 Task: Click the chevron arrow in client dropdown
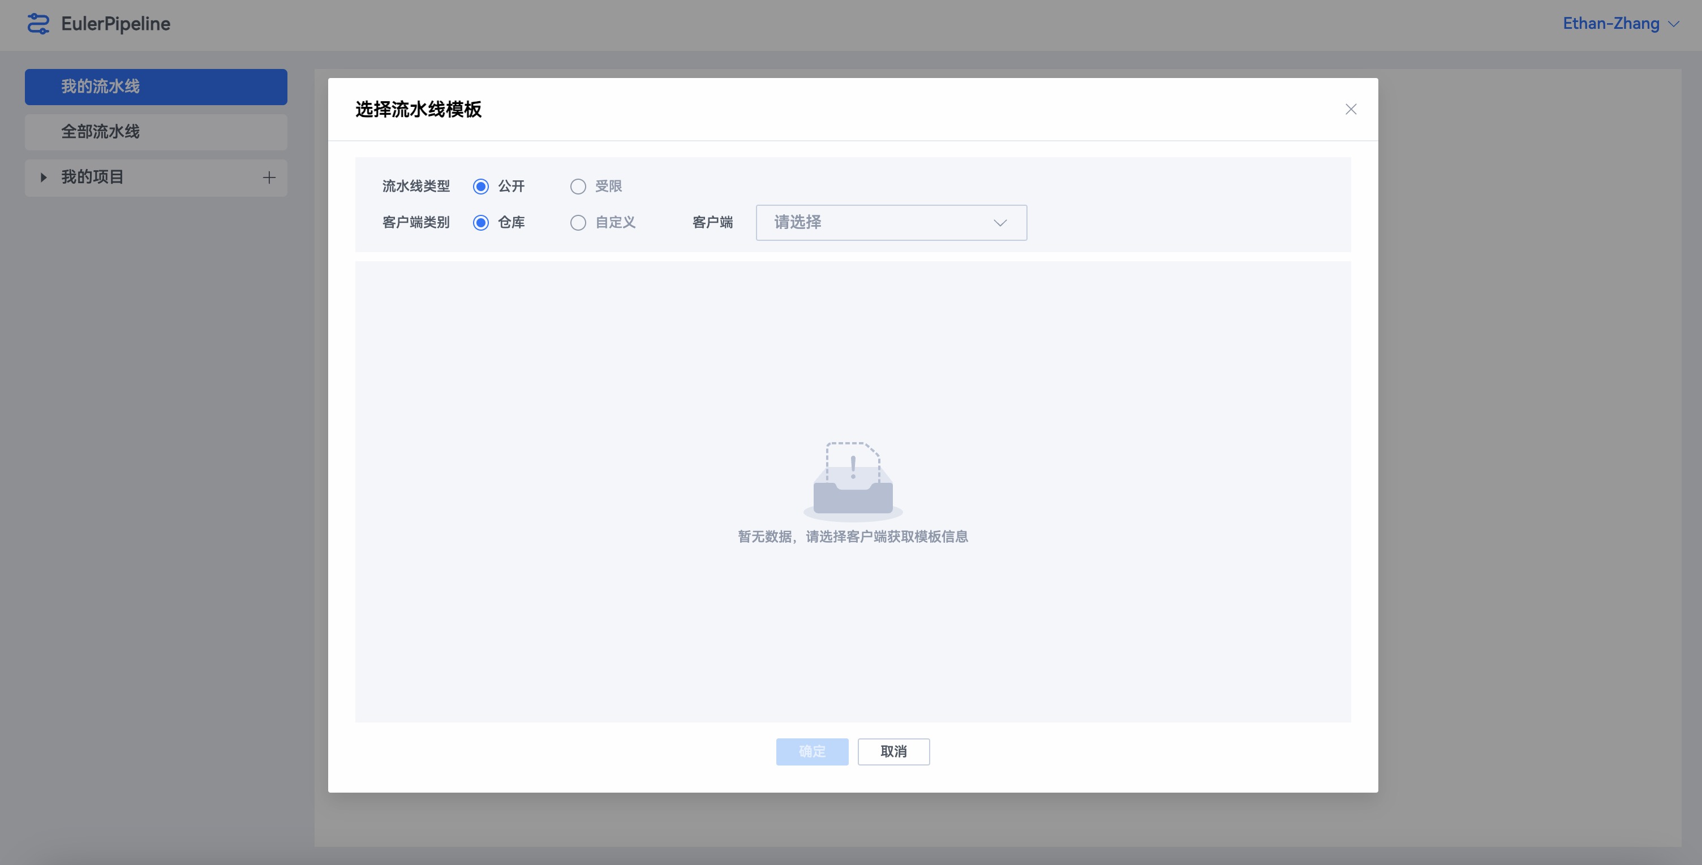coord(1000,223)
